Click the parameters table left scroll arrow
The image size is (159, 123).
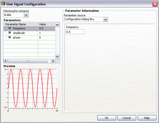click(x=5, y=61)
